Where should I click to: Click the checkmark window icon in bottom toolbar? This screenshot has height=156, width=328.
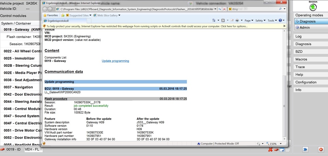pyautogui.click(x=282, y=150)
